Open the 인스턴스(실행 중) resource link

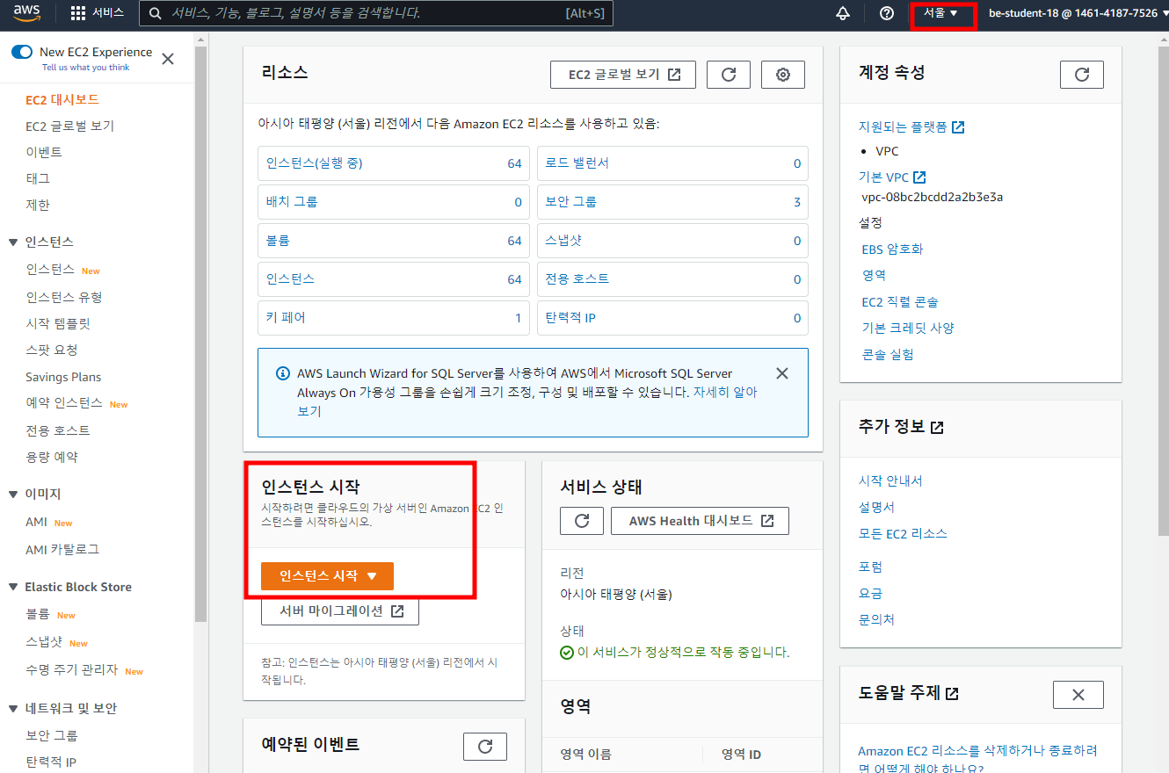click(x=315, y=163)
